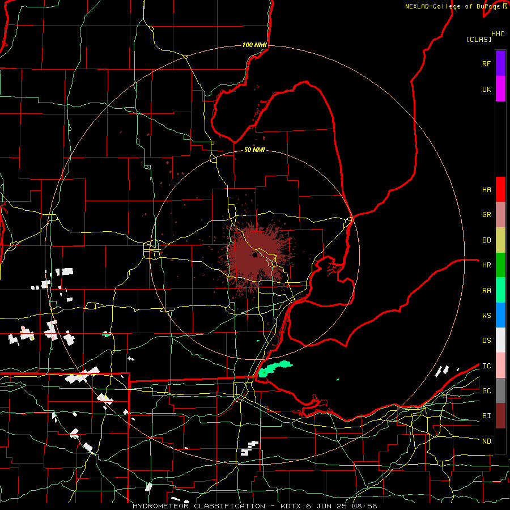Click the 50 NMI range ring label

point(254,150)
